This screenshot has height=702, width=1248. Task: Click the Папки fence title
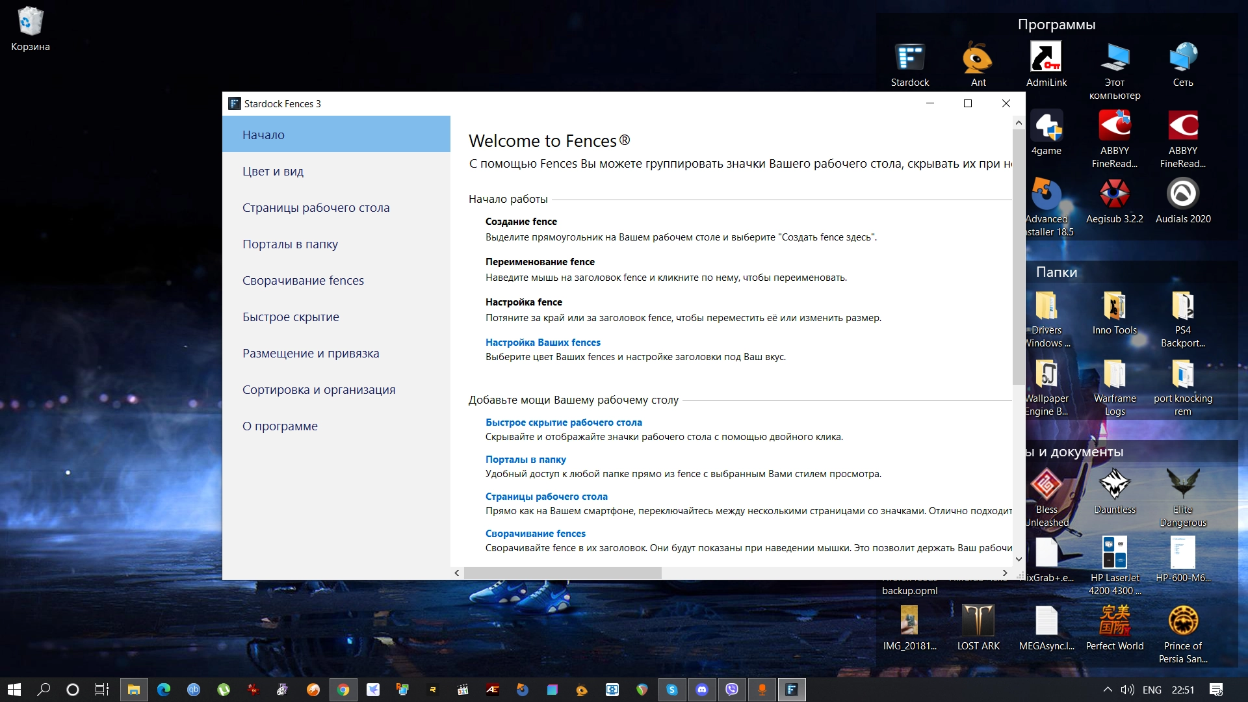[1056, 272]
